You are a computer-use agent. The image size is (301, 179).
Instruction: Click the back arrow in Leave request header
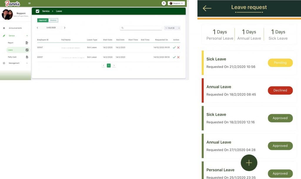click(207, 8)
